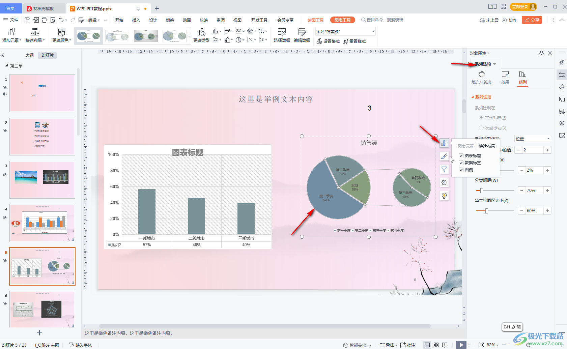Select the Series tab in properties panel
567x349 pixels.
522,78
